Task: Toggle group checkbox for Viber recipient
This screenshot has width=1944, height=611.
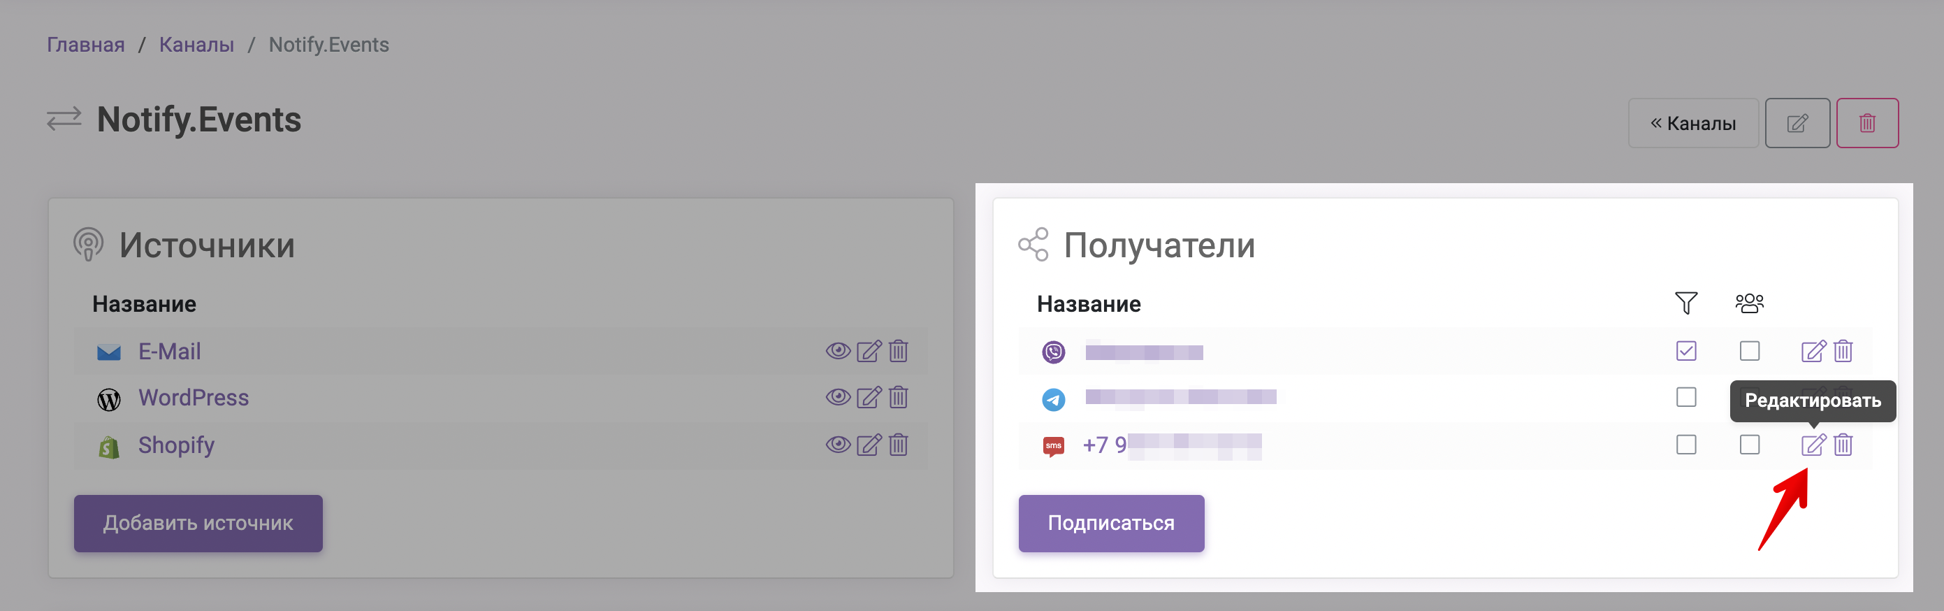Action: point(1749,351)
